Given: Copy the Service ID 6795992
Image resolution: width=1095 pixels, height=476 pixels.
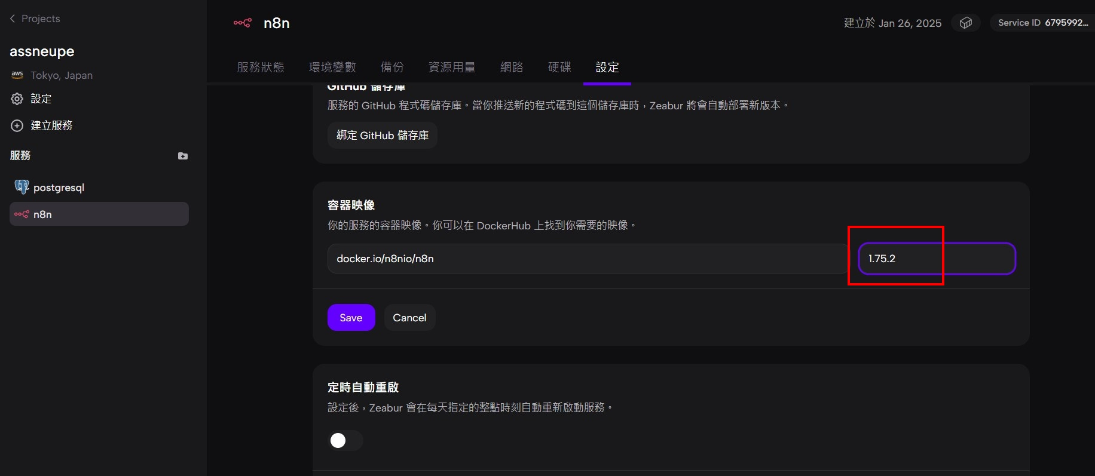Looking at the screenshot, I should 1042,23.
